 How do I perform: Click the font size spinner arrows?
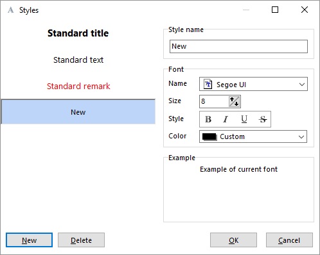click(234, 101)
